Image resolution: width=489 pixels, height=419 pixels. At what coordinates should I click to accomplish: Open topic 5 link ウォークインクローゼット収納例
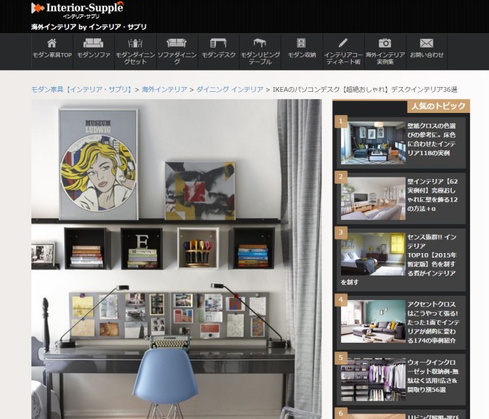tap(433, 376)
